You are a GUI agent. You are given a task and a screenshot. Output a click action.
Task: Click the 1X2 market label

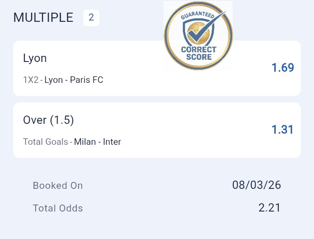click(31, 80)
